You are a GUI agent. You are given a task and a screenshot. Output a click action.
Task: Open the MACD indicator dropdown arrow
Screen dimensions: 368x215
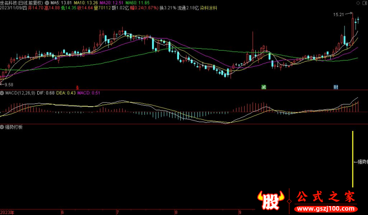click(2, 93)
